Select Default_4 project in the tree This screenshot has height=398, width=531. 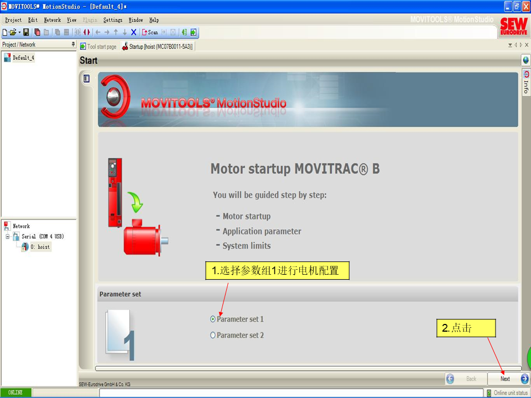click(x=23, y=57)
